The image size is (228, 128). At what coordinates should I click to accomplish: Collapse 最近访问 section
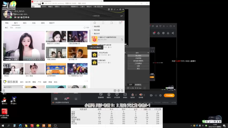[96, 34]
